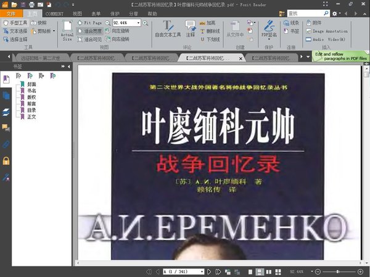Open the layers panel in sidebar
The height and width of the screenshot is (277, 370).
[6, 112]
